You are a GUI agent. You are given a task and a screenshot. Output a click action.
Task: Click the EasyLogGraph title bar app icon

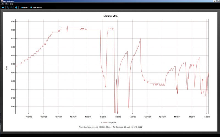point(1,1)
